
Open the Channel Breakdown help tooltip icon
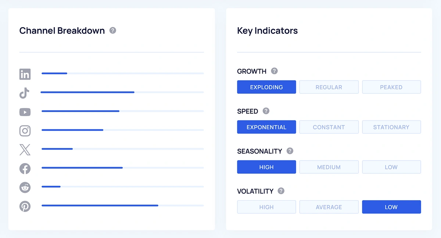pyautogui.click(x=113, y=30)
